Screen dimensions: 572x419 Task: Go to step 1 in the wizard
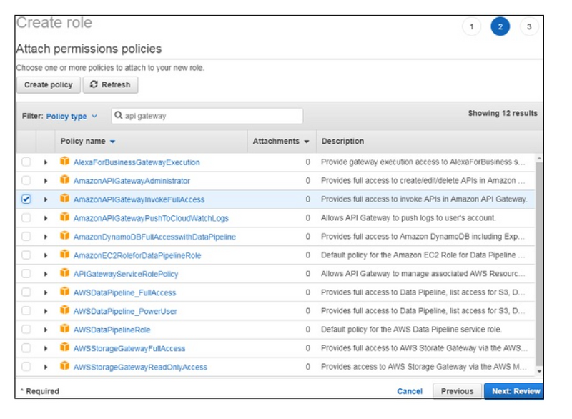[471, 27]
